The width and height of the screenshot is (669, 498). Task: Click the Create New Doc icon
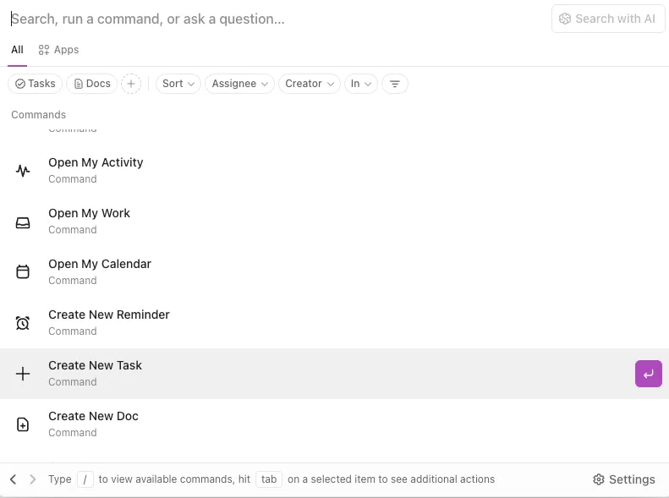point(23,424)
